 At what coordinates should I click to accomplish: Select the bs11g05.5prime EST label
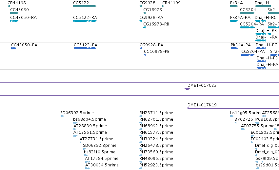click(x=246, y=113)
